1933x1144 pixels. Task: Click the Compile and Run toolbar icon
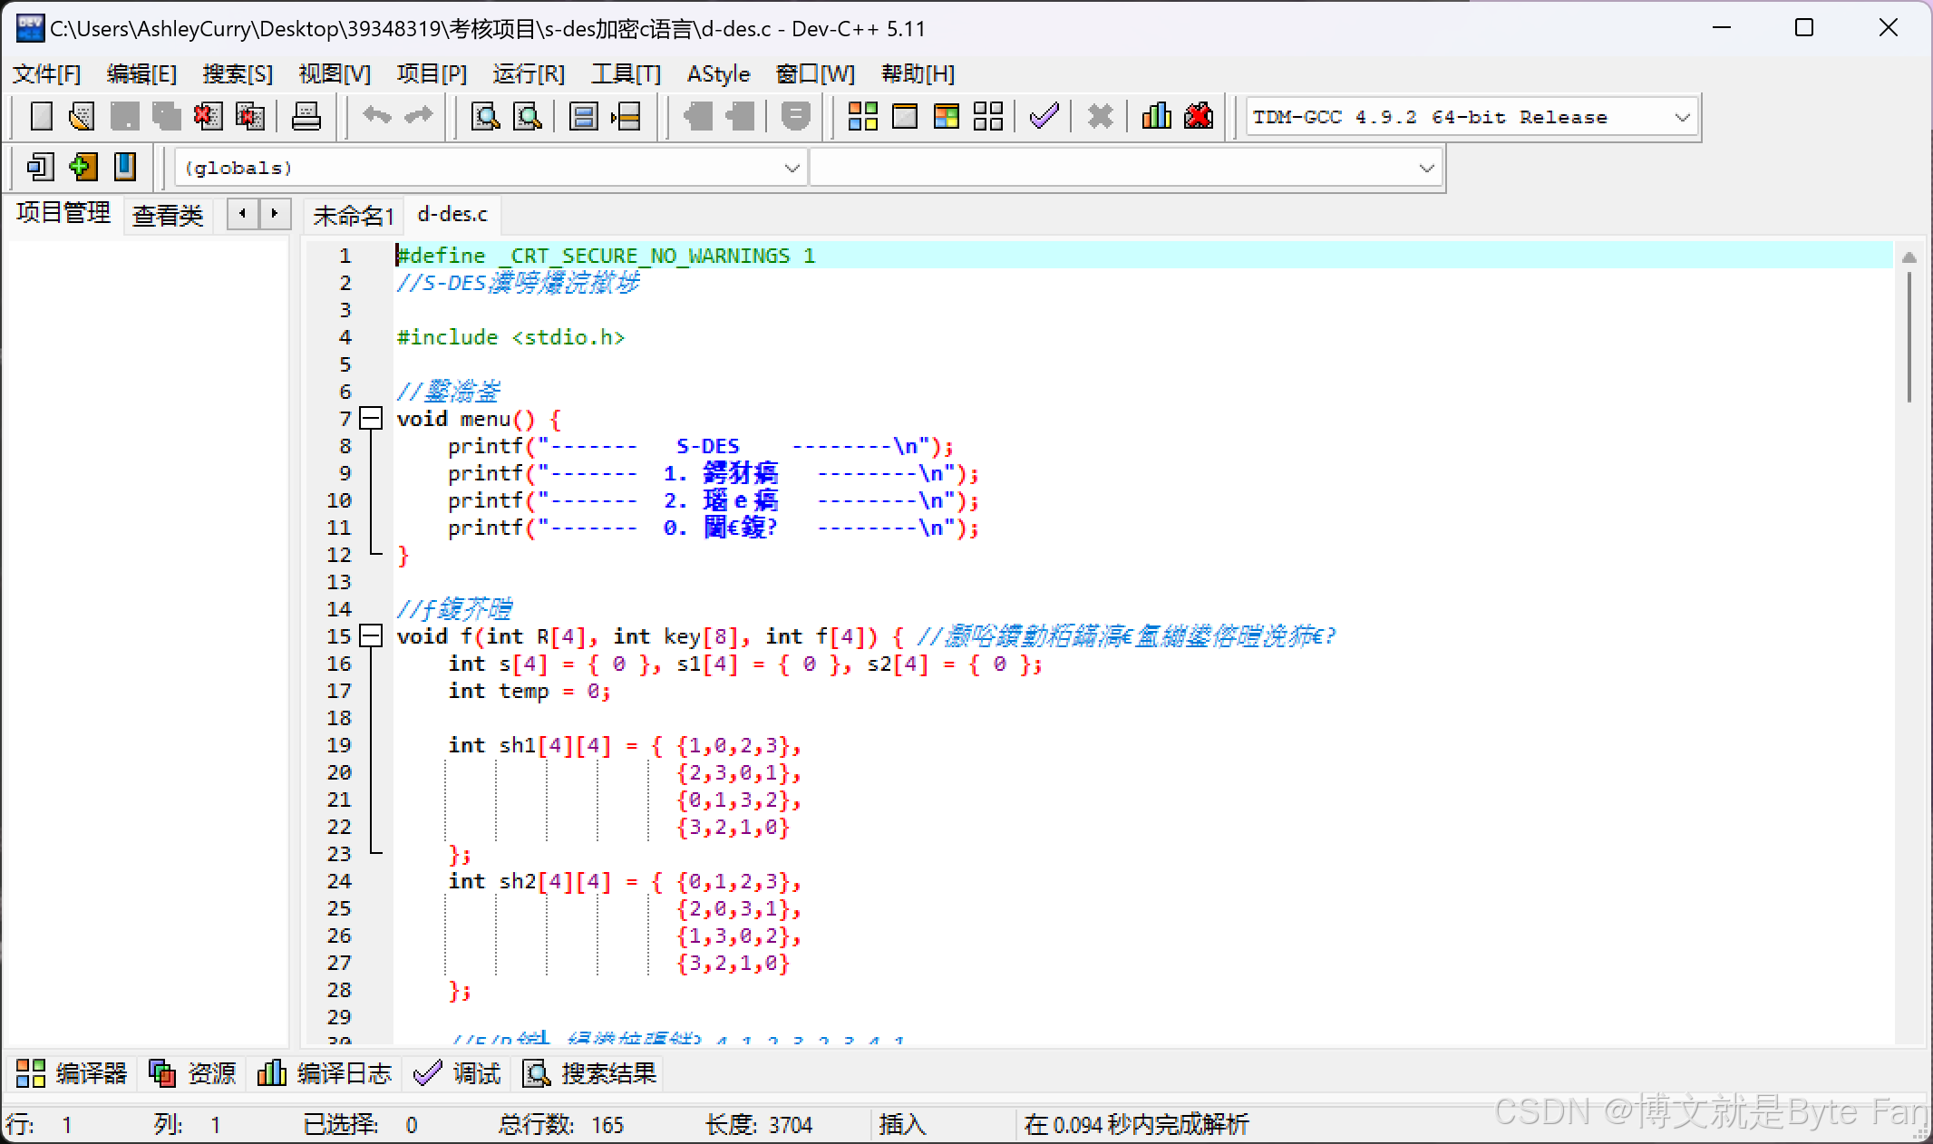tap(946, 116)
